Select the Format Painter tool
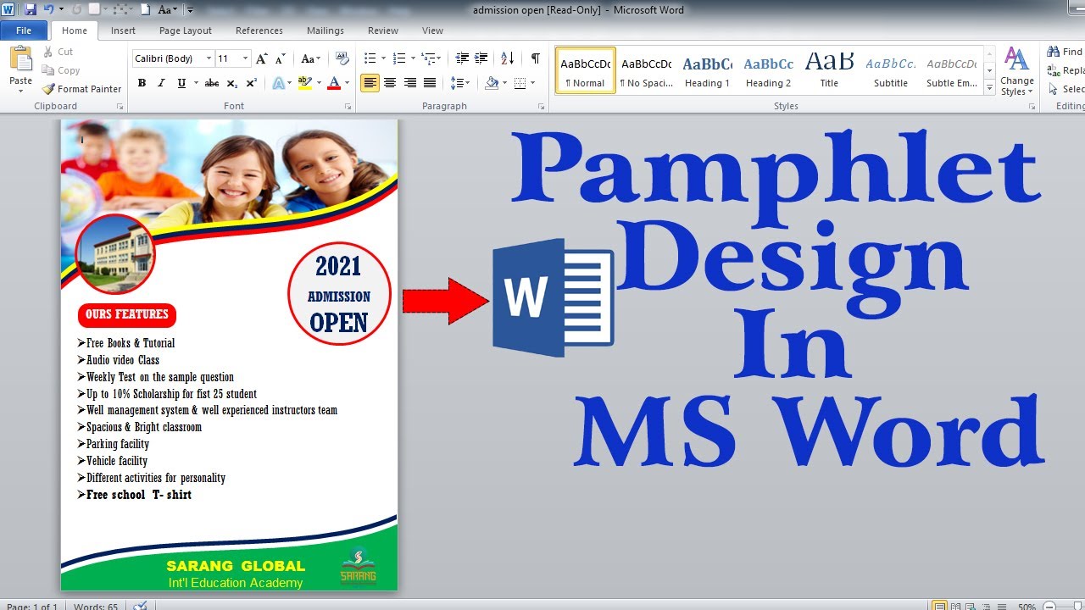1085x610 pixels. click(x=82, y=89)
